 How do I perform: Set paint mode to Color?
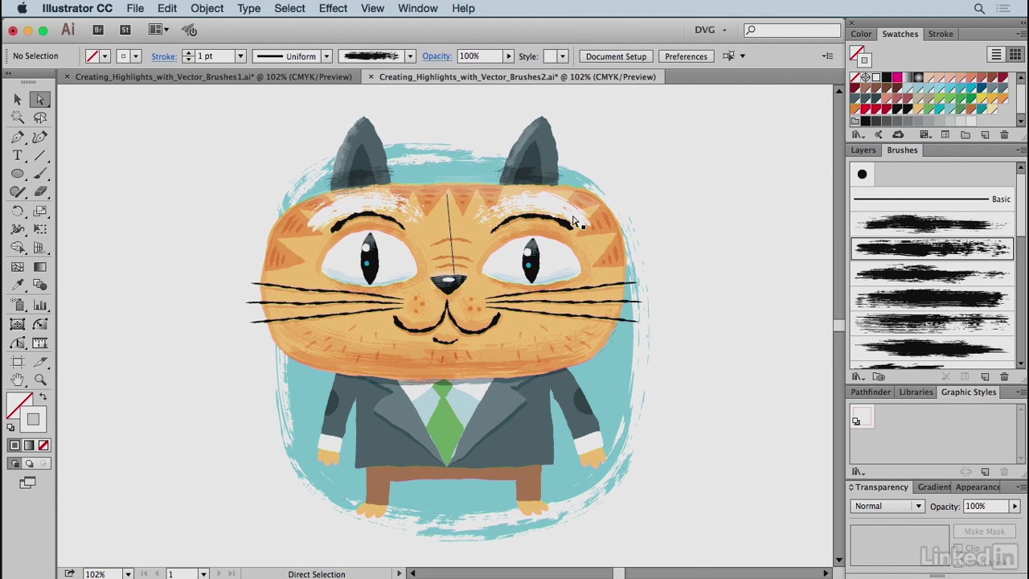tap(14, 446)
